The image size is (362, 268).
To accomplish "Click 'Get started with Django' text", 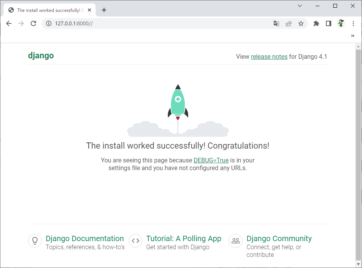I will pos(178,247).
